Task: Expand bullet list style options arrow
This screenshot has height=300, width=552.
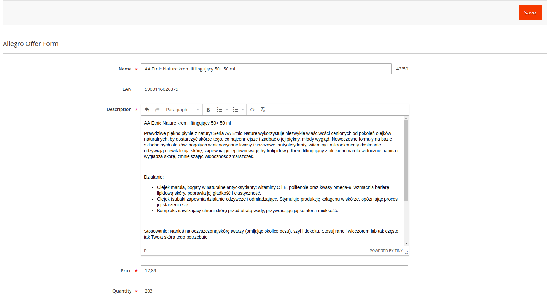Action: click(x=227, y=110)
